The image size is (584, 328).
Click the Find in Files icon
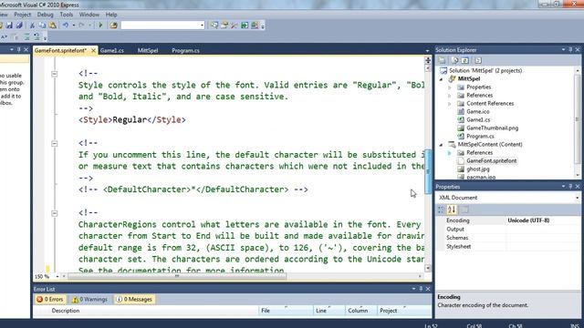pos(114,26)
